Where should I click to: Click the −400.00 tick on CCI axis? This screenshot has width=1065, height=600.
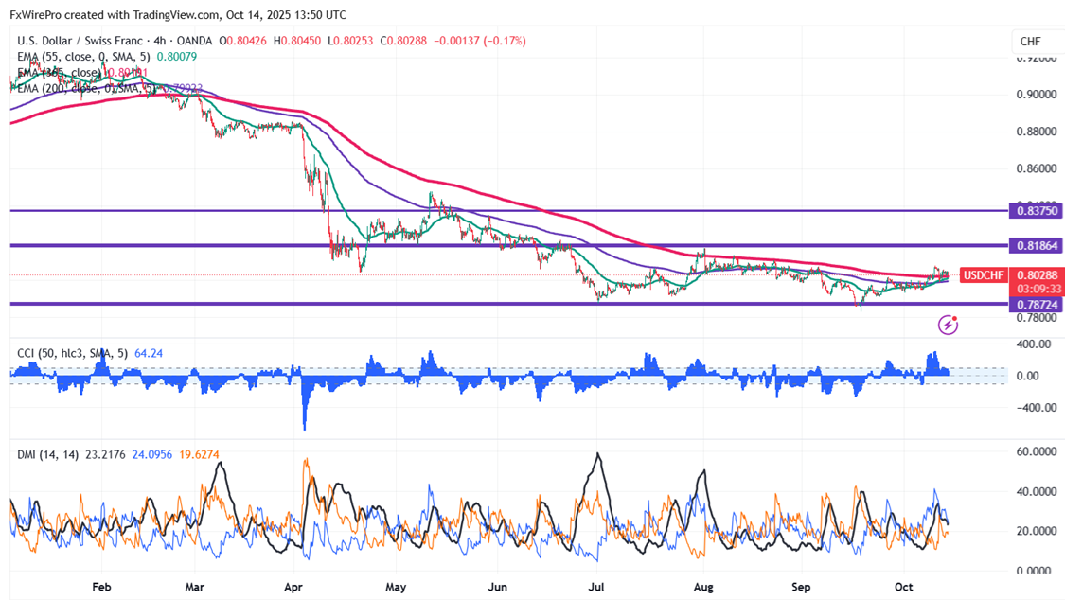tap(1037, 407)
